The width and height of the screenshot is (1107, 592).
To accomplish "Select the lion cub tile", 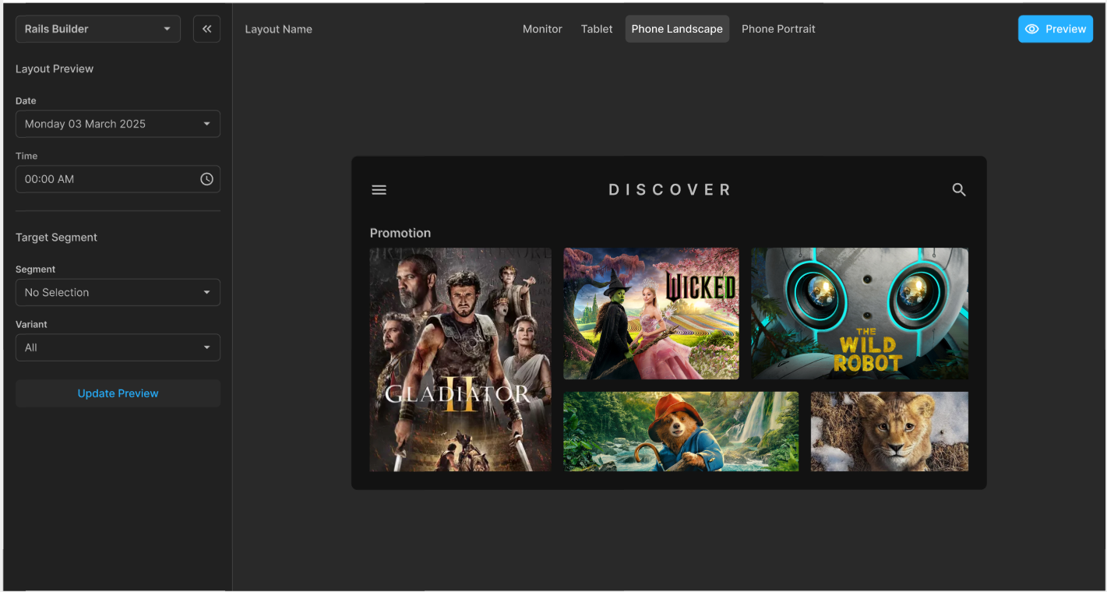I will click(x=890, y=432).
